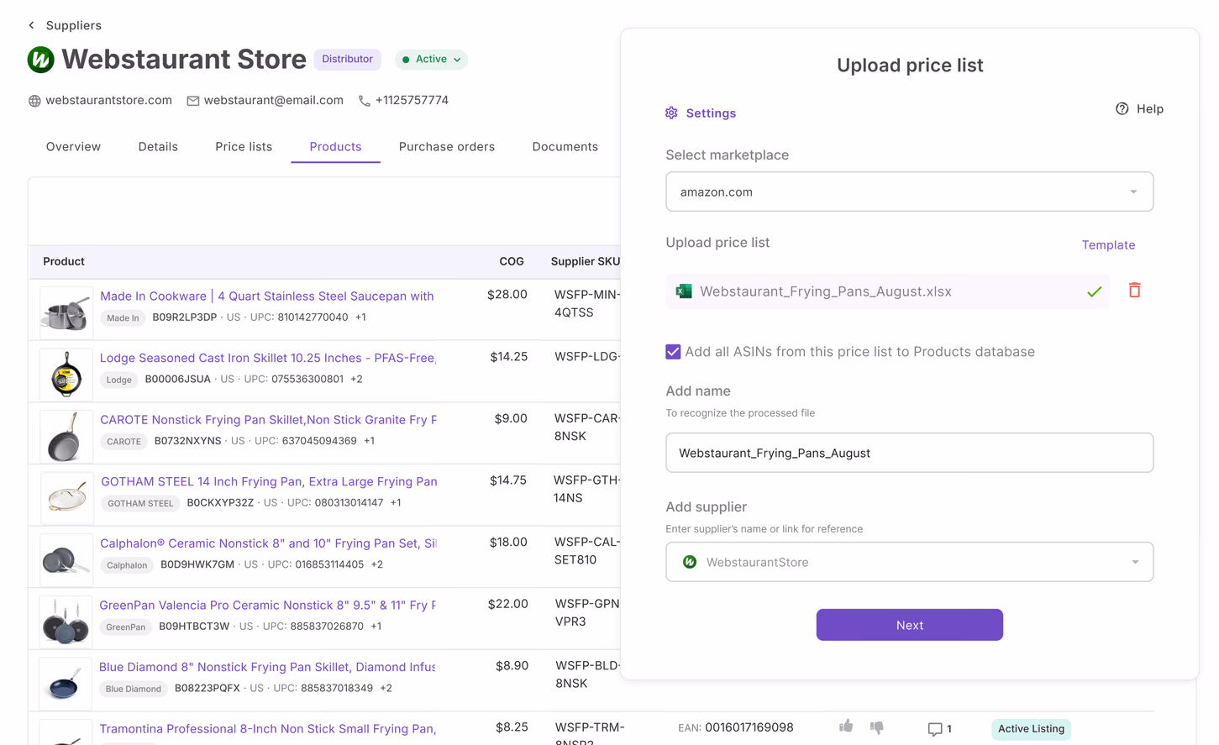
Task: Open webstaurantstore.com website link
Action: click(108, 100)
